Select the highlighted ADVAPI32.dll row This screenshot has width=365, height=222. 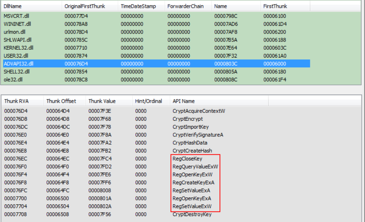[156, 64]
